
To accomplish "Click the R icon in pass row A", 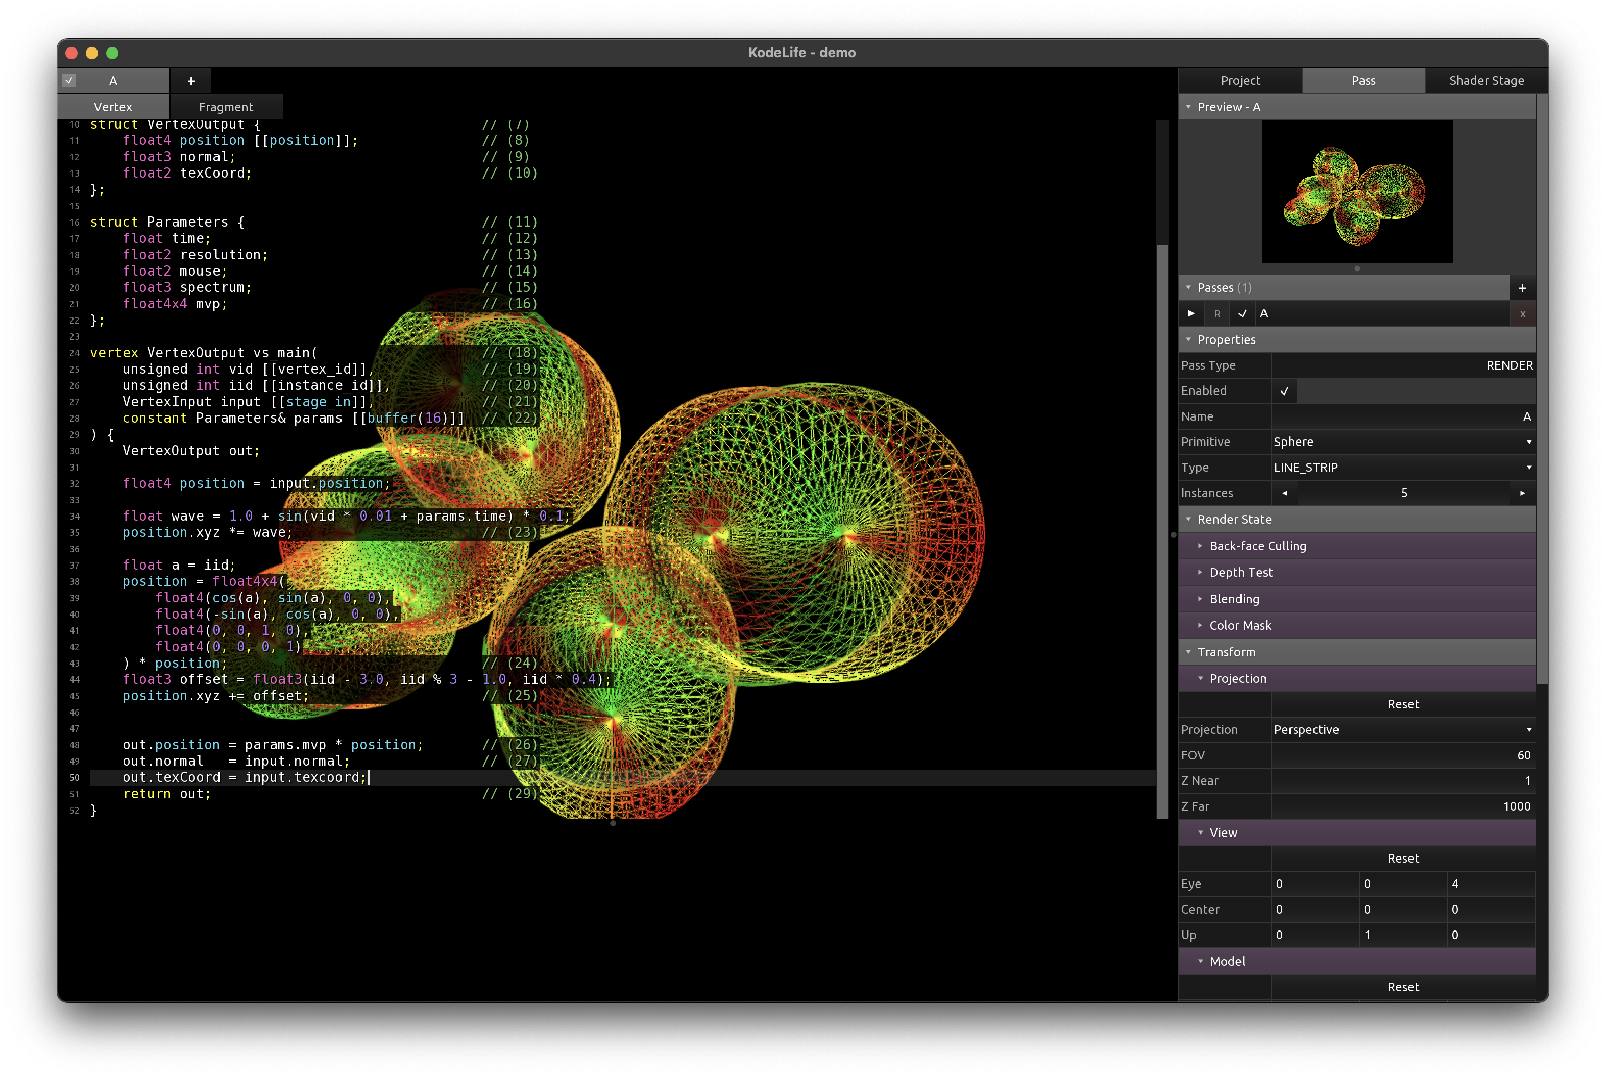I will pyautogui.click(x=1217, y=313).
